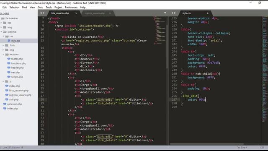
Task: Click the .link_edit selector on line 256
Action: [x=189, y=96]
